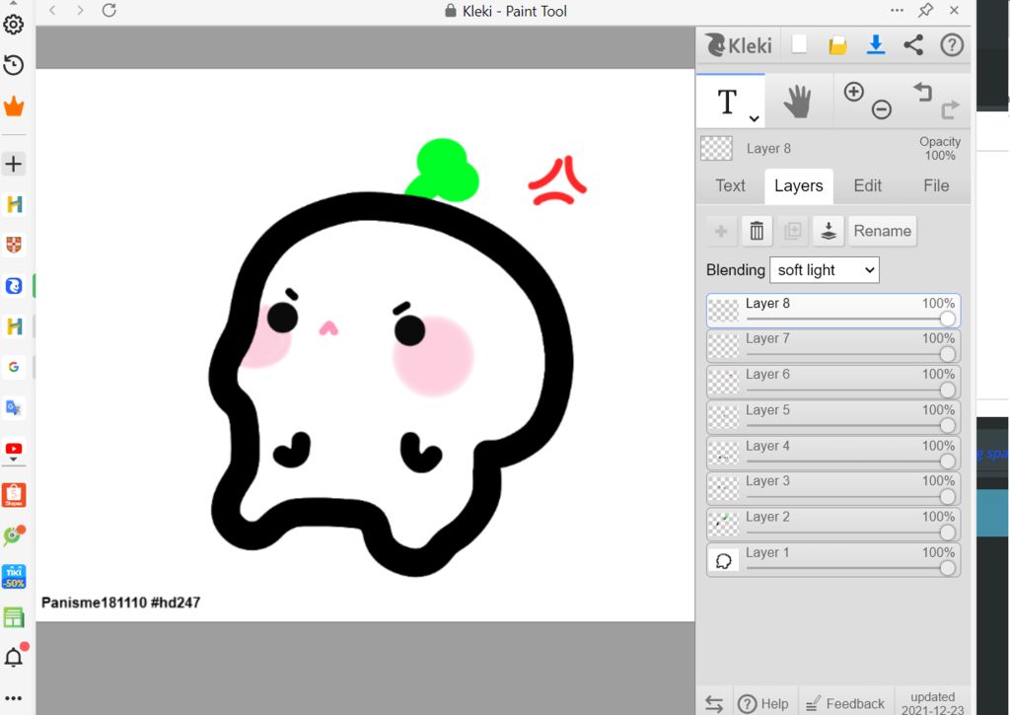The image size is (1010, 715).
Task: Merge layer down
Action: 829,231
